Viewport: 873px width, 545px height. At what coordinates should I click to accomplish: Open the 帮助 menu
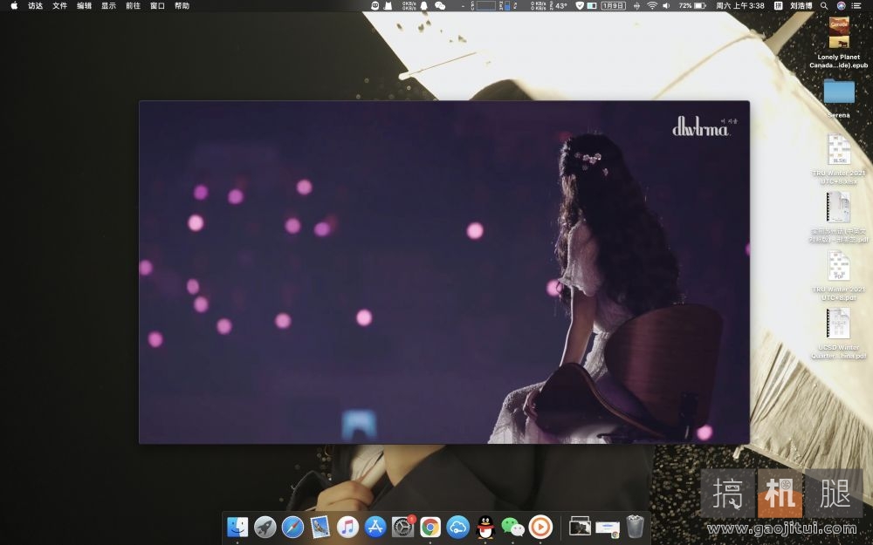click(182, 5)
